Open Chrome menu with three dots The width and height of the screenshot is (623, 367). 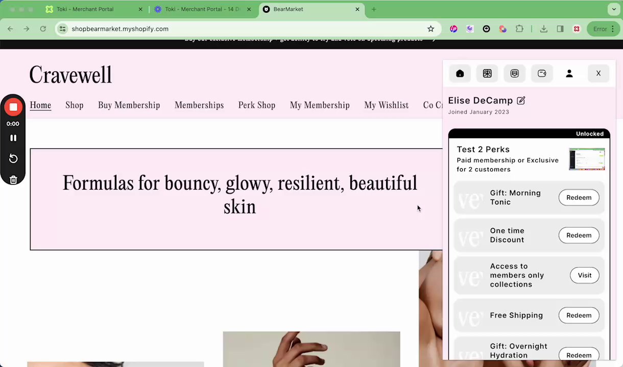pos(613,29)
